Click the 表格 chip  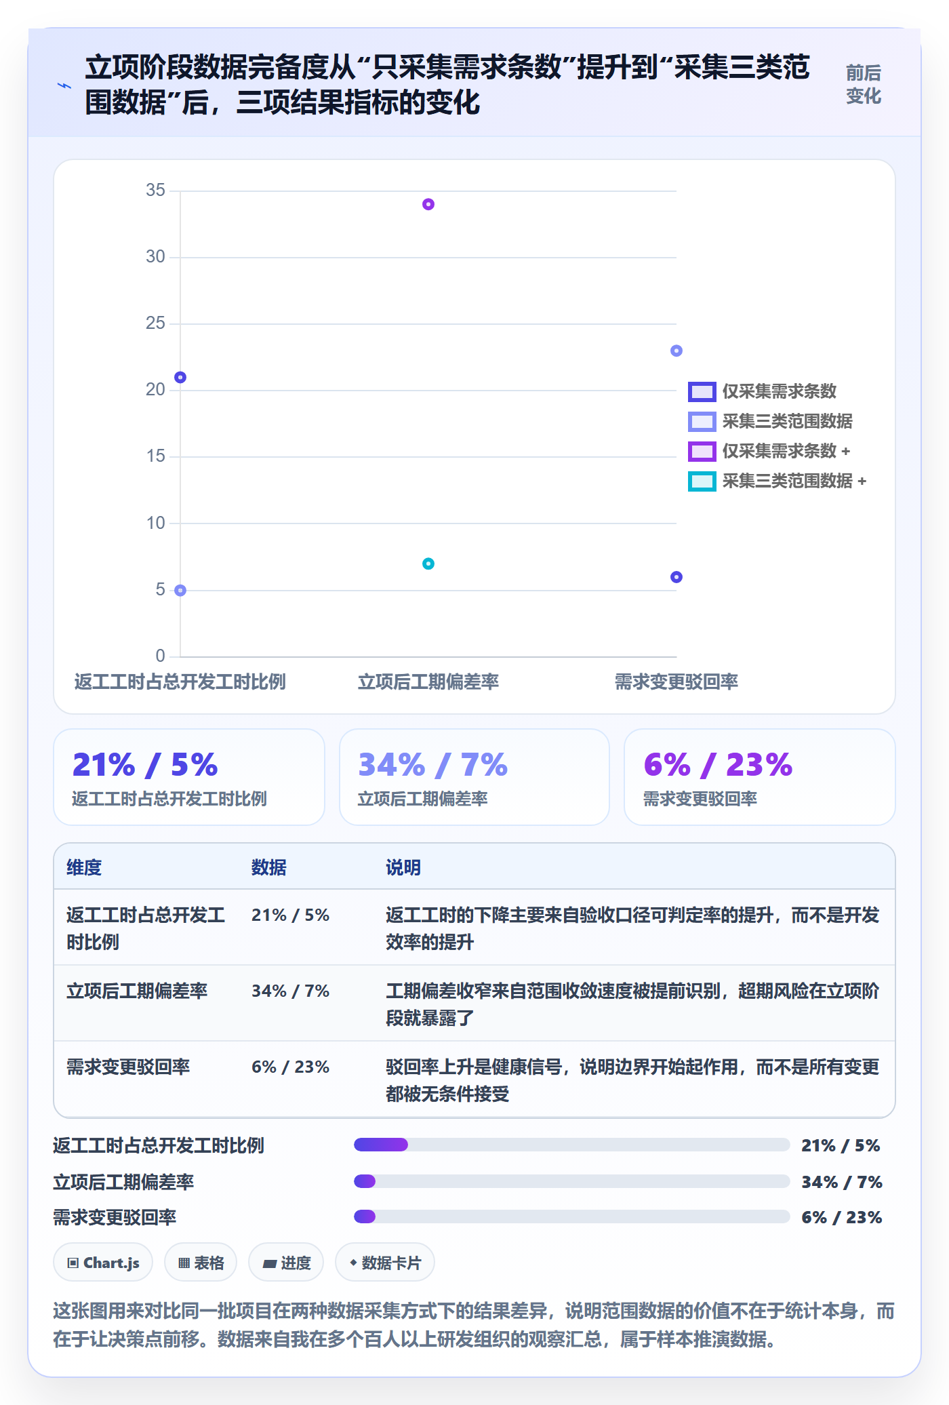[x=201, y=1263]
